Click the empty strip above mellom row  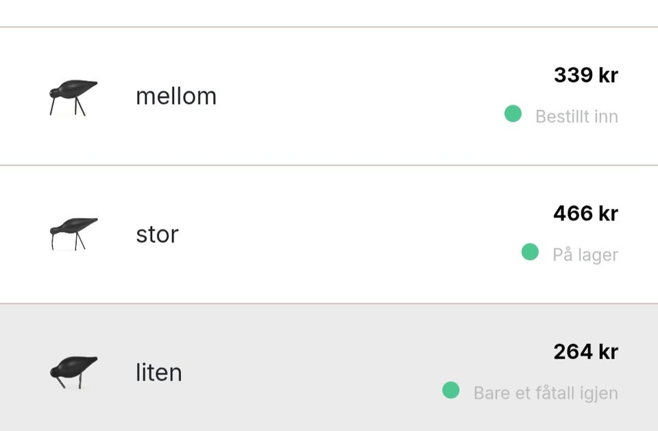(x=329, y=12)
